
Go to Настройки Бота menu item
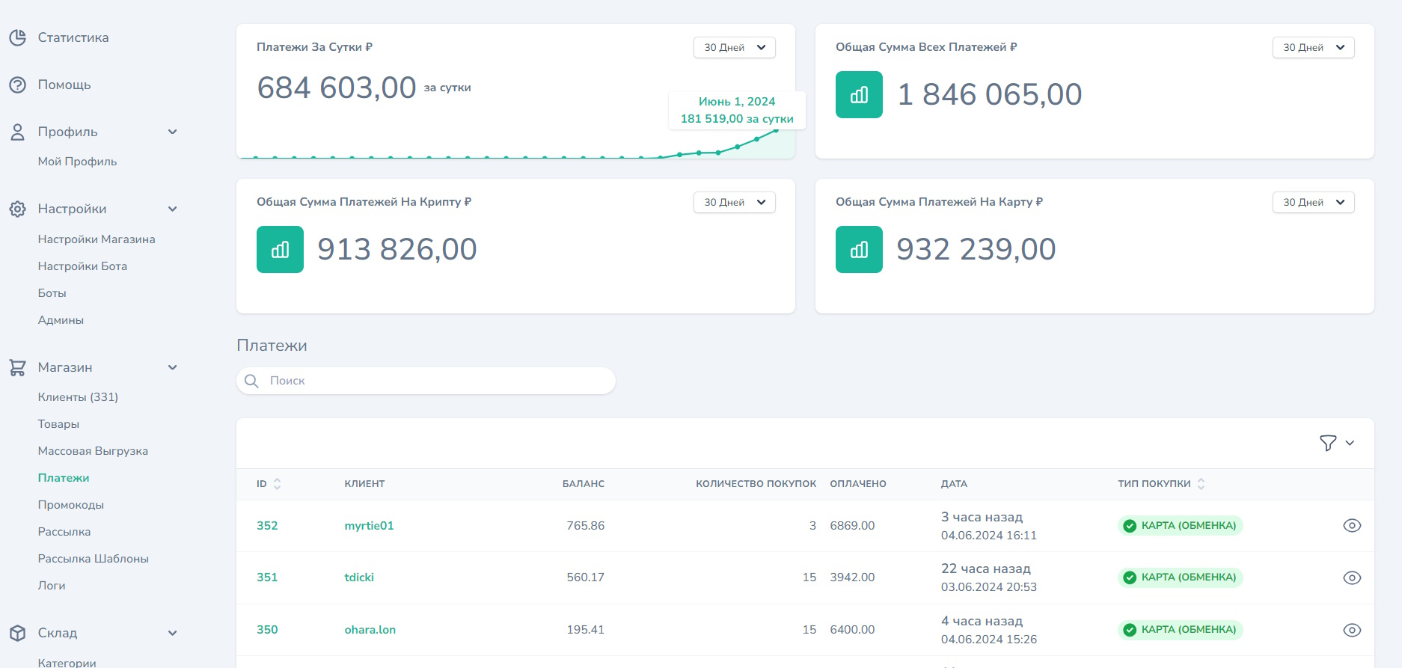coord(82,266)
